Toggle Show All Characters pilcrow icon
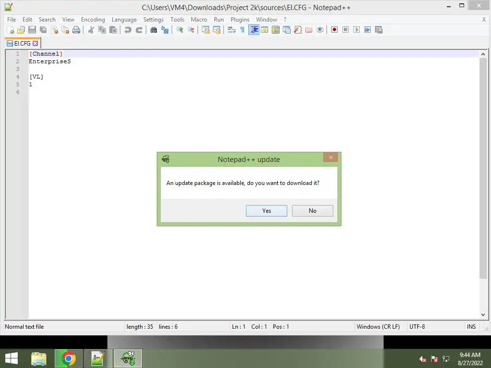Screen dimensions: 491x368 [242, 30]
